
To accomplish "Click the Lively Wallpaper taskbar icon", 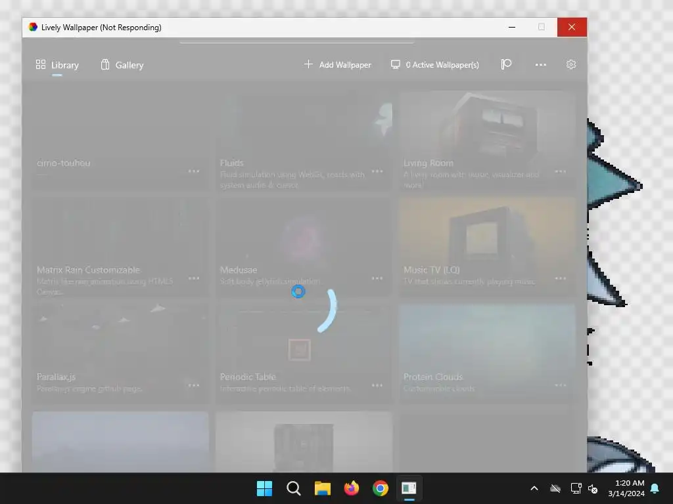I will pyautogui.click(x=409, y=488).
